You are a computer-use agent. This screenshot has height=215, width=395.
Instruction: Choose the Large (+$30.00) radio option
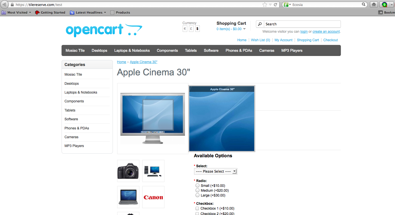(x=198, y=195)
